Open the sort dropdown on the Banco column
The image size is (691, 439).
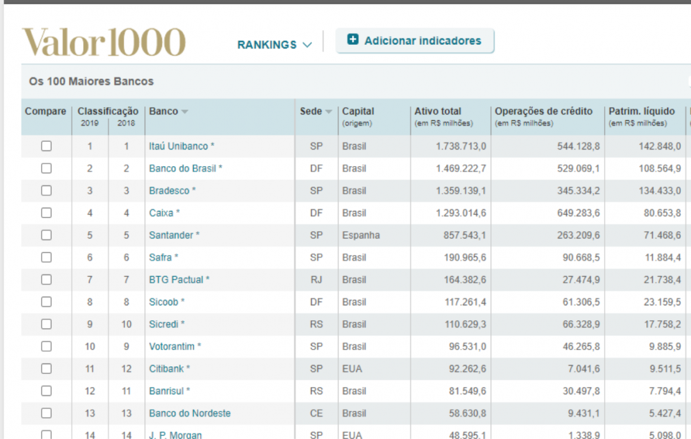[x=184, y=111]
